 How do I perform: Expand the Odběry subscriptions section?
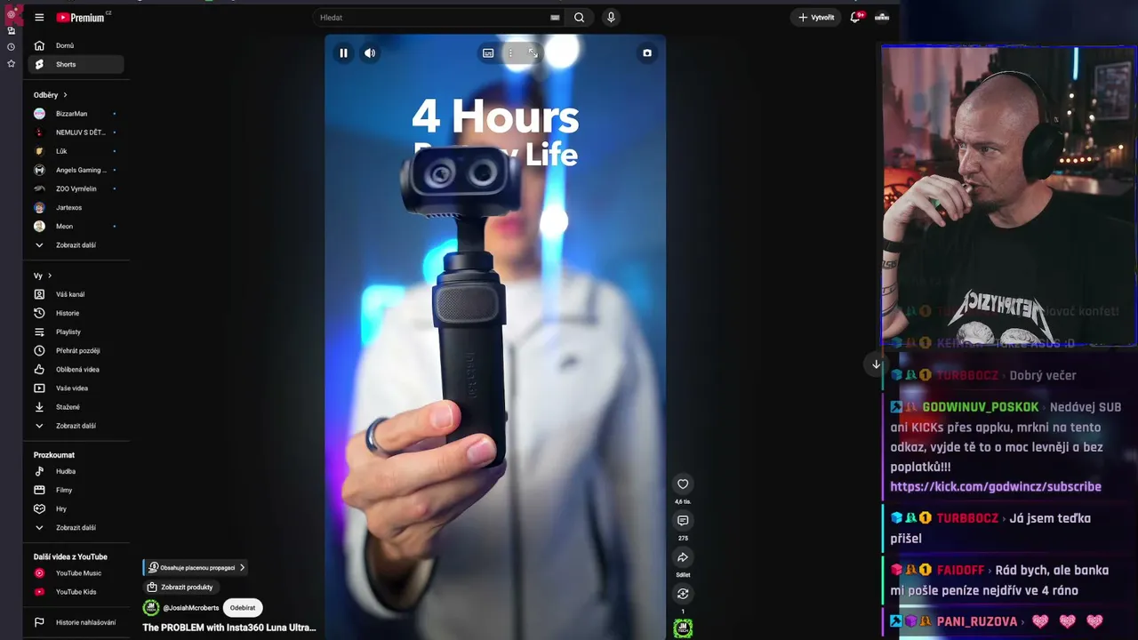(51, 95)
